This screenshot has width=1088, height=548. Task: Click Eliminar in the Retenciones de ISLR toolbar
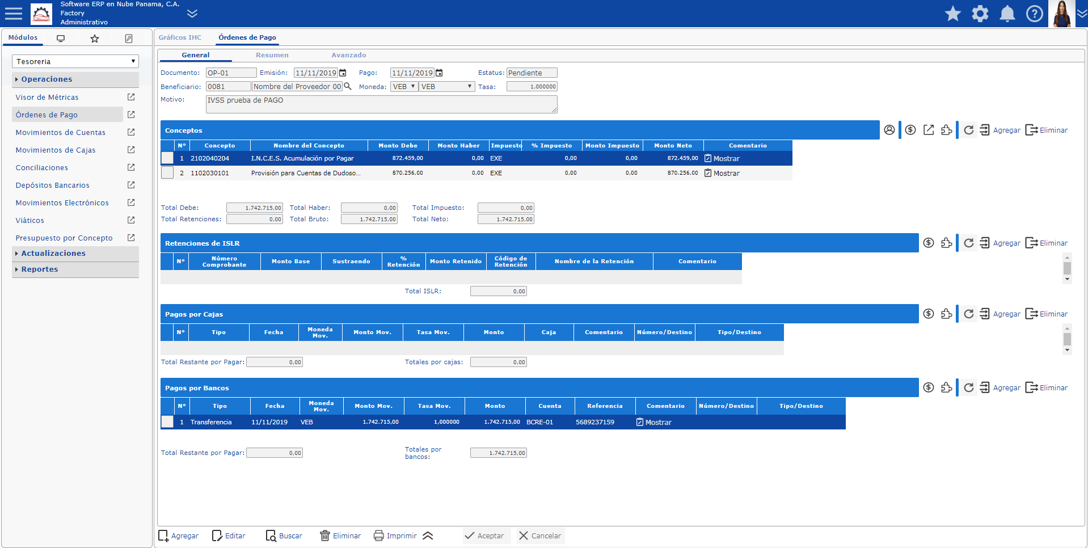click(x=1047, y=243)
